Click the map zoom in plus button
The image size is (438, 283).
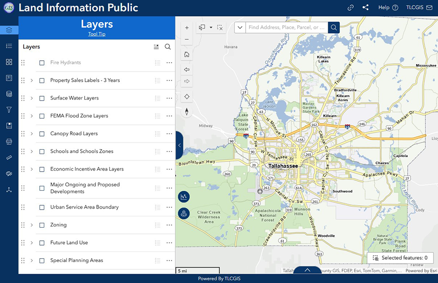(187, 28)
